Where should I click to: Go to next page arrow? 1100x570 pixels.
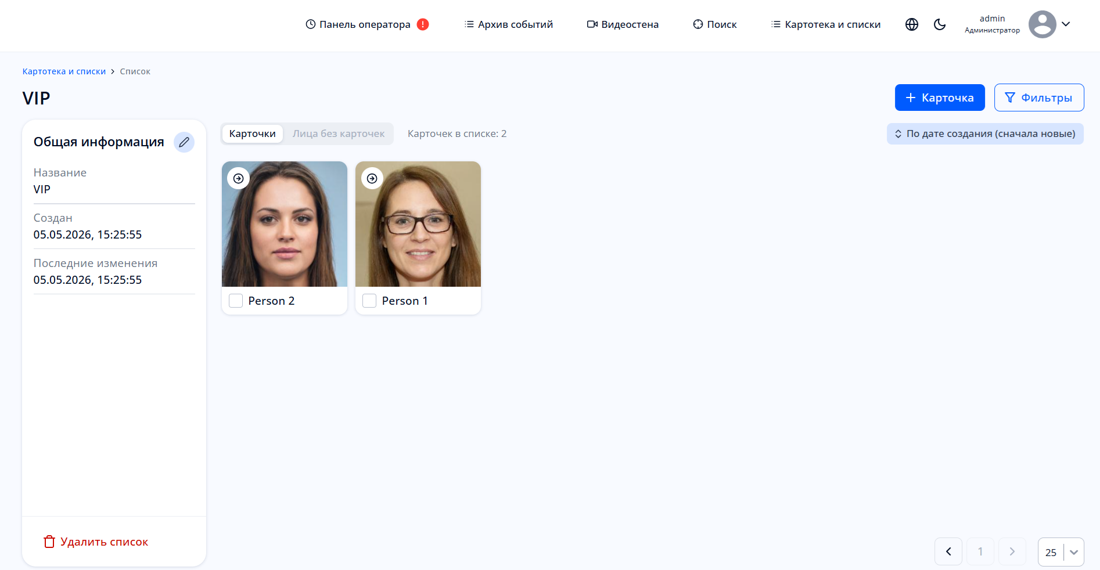[x=1012, y=551]
